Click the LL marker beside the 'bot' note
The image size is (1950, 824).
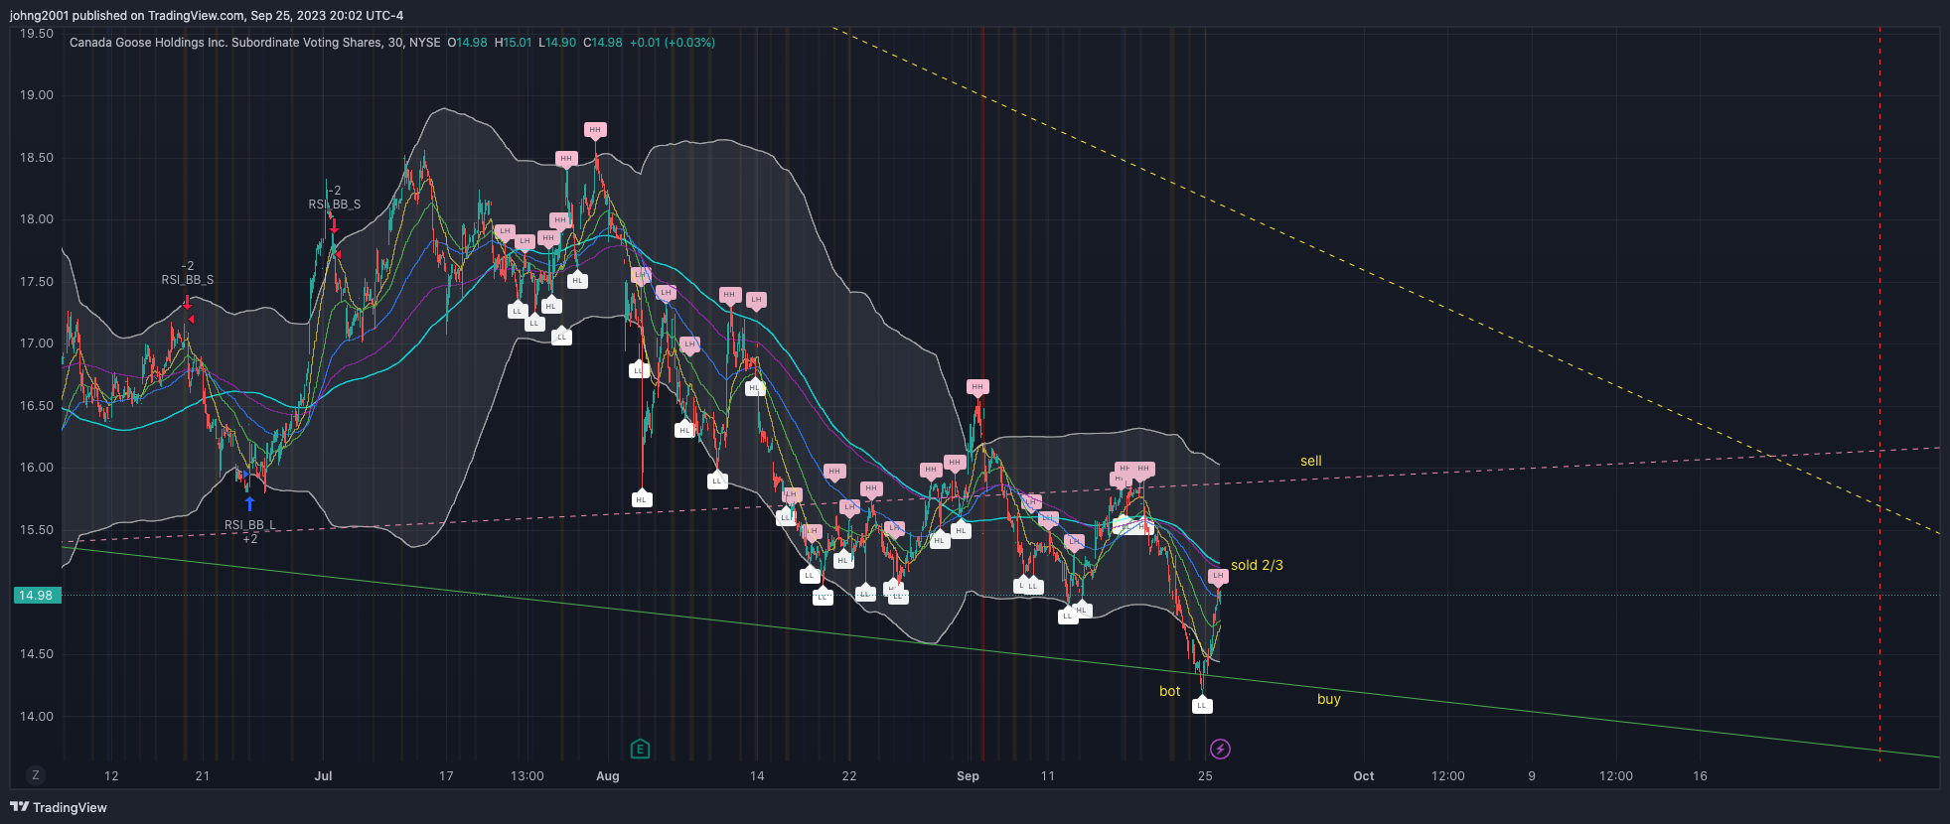[x=1202, y=705]
